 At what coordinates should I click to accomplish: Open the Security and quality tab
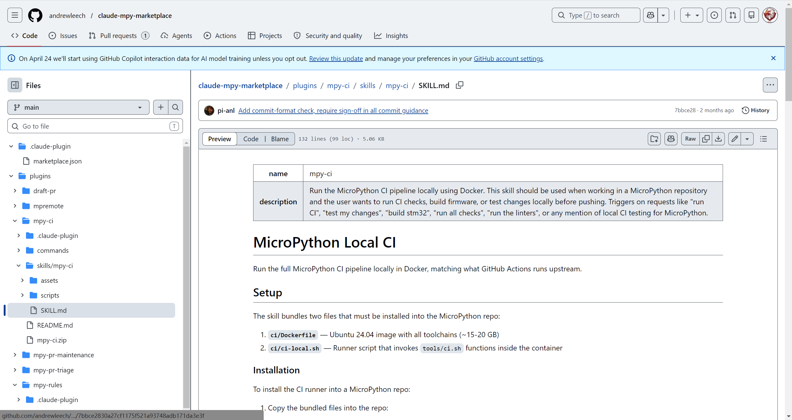click(x=328, y=36)
